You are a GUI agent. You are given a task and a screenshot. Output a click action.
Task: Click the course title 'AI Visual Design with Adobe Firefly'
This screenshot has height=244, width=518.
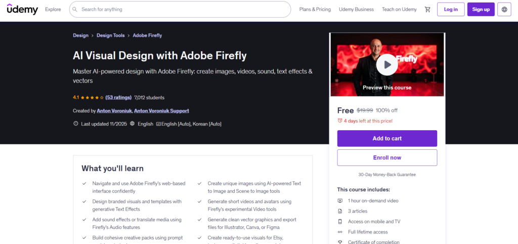tap(160, 56)
